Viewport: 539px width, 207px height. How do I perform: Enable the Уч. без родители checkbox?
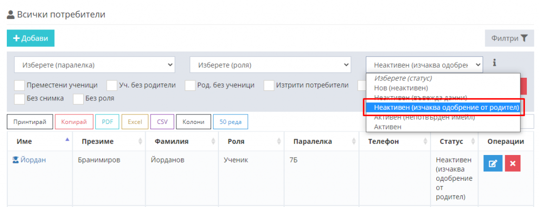pos(112,85)
